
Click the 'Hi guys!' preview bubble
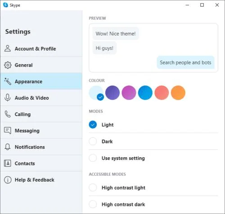(104, 48)
